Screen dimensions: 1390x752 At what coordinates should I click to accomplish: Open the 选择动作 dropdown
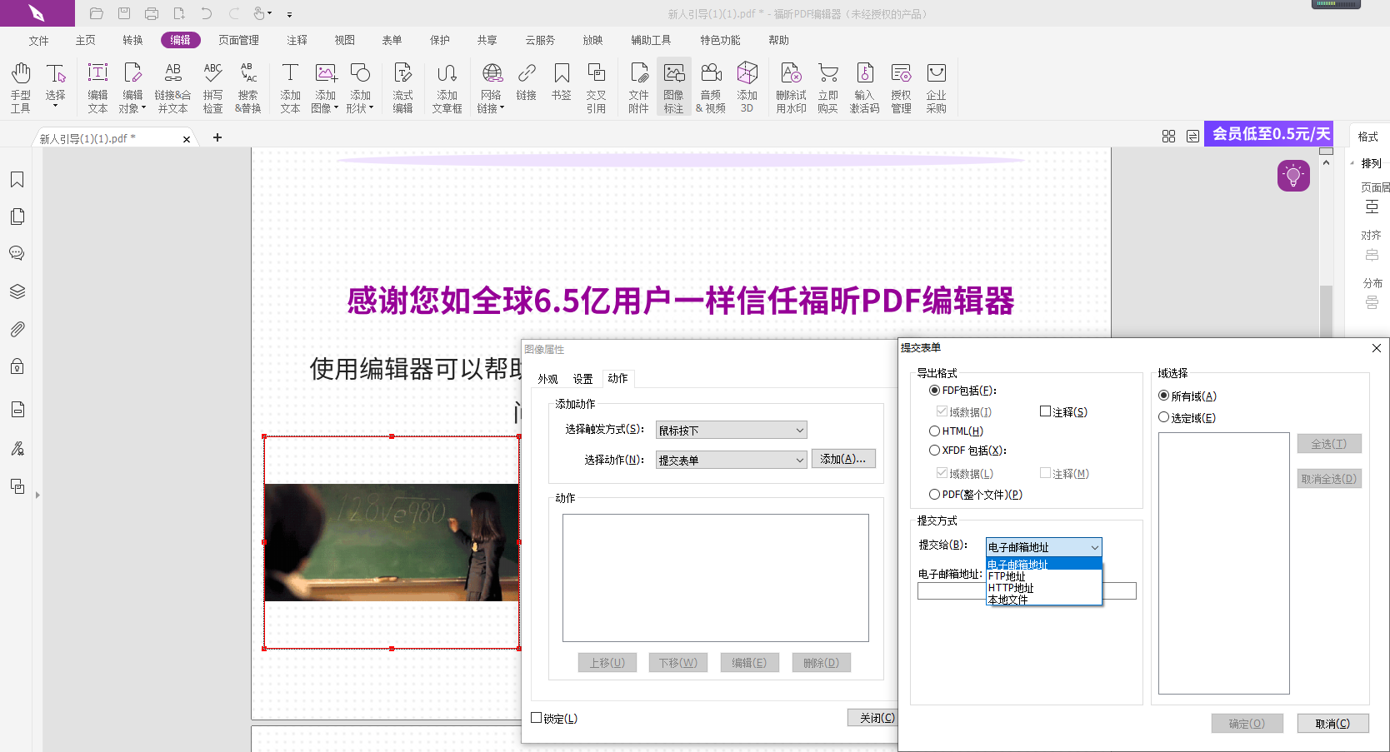pos(730,459)
